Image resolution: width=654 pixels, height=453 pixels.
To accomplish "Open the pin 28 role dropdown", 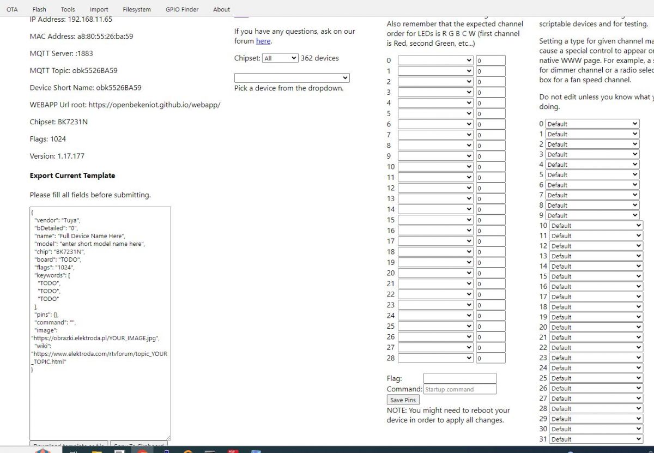I will pos(435,358).
